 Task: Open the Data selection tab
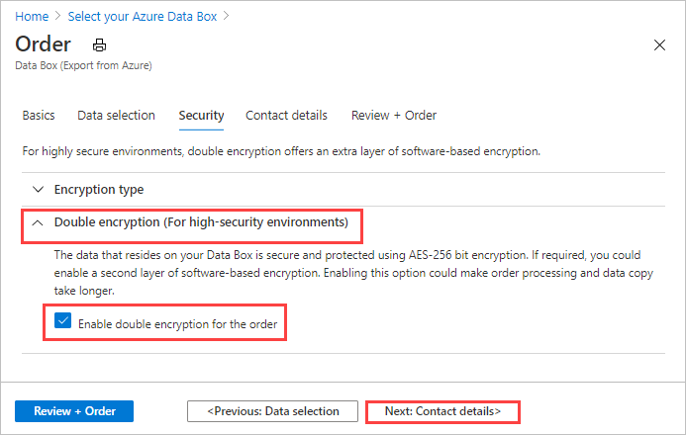click(x=116, y=115)
